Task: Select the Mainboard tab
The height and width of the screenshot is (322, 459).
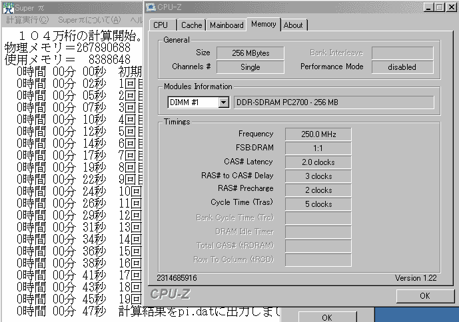Action: point(227,25)
